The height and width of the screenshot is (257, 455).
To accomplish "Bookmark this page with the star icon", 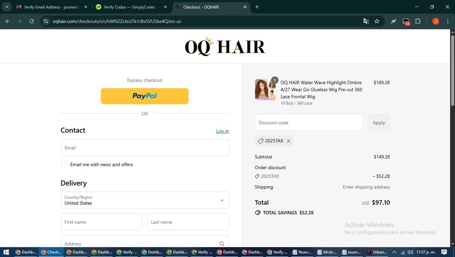I will pyautogui.click(x=377, y=21).
